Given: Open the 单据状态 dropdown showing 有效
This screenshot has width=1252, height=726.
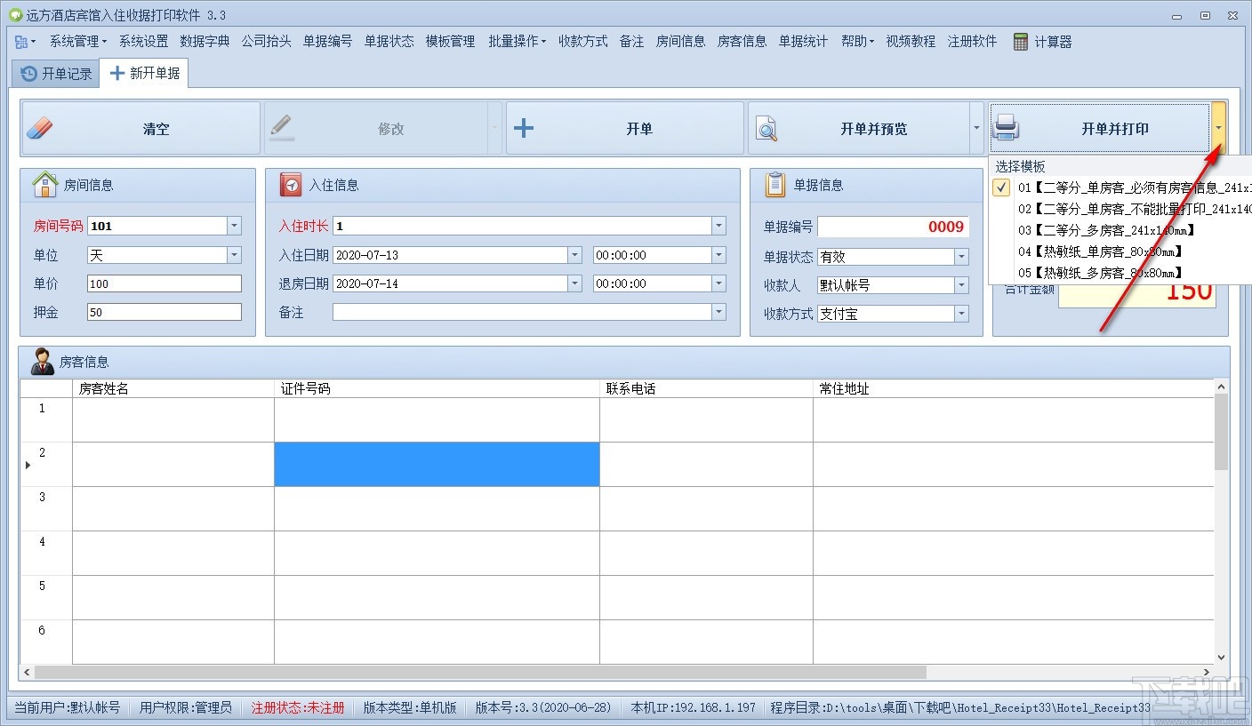Looking at the screenshot, I should pos(961,257).
